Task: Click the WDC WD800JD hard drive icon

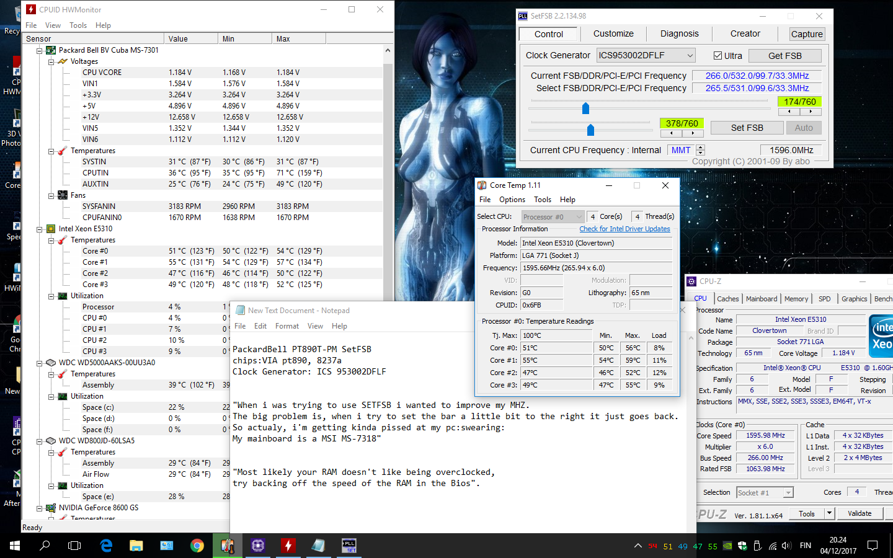Action: [x=51, y=441]
